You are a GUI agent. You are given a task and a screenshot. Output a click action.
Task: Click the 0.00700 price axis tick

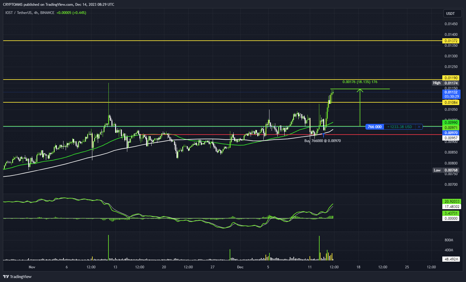451,185
